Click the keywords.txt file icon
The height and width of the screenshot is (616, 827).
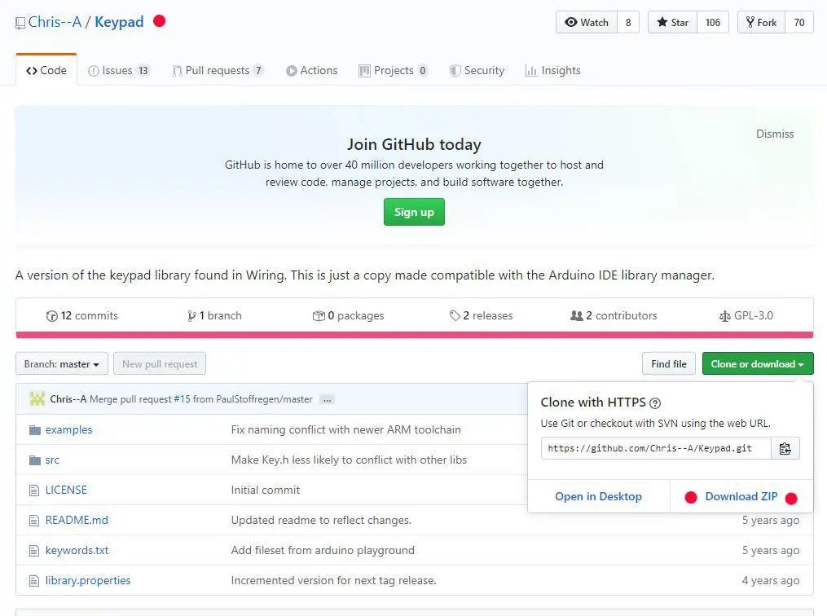pos(34,551)
